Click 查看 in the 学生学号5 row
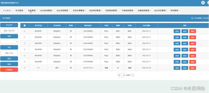 tap(177, 56)
